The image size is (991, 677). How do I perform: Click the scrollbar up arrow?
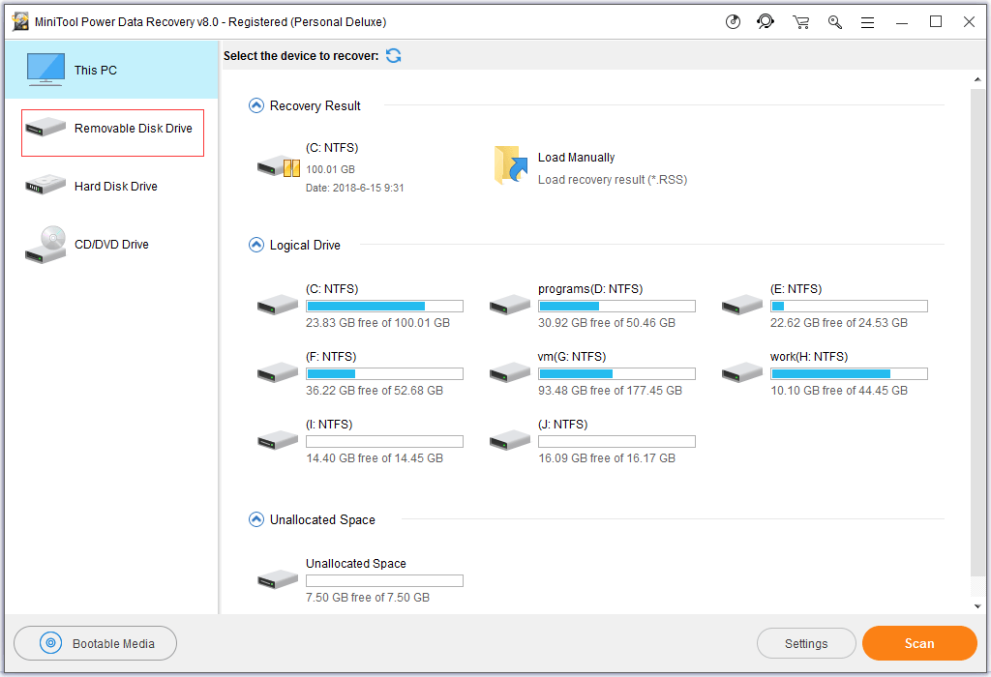point(977,79)
